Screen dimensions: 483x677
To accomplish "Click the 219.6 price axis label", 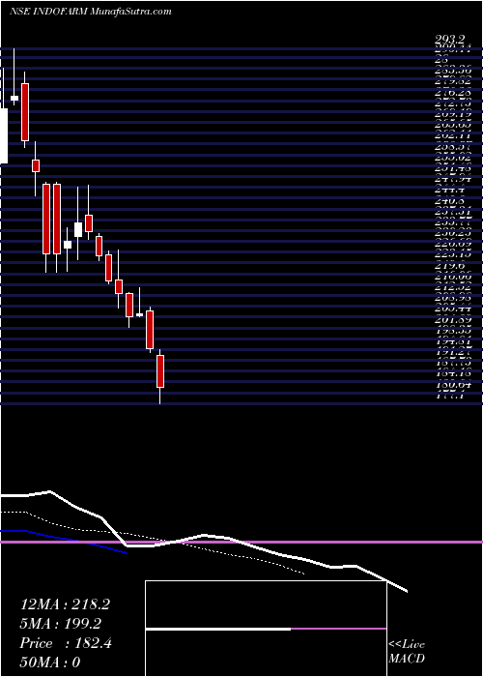I will (448, 268).
